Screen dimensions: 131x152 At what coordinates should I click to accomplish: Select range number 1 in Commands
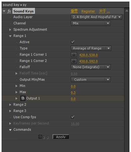click(40, 137)
